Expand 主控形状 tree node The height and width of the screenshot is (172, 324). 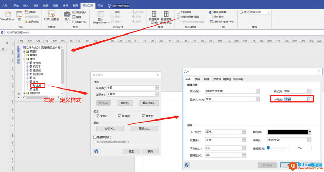(24, 94)
